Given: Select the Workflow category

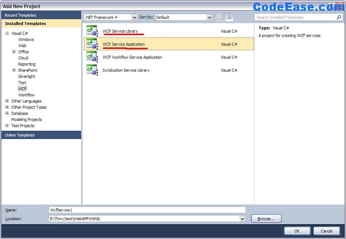Looking at the screenshot, I should coord(26,95).
